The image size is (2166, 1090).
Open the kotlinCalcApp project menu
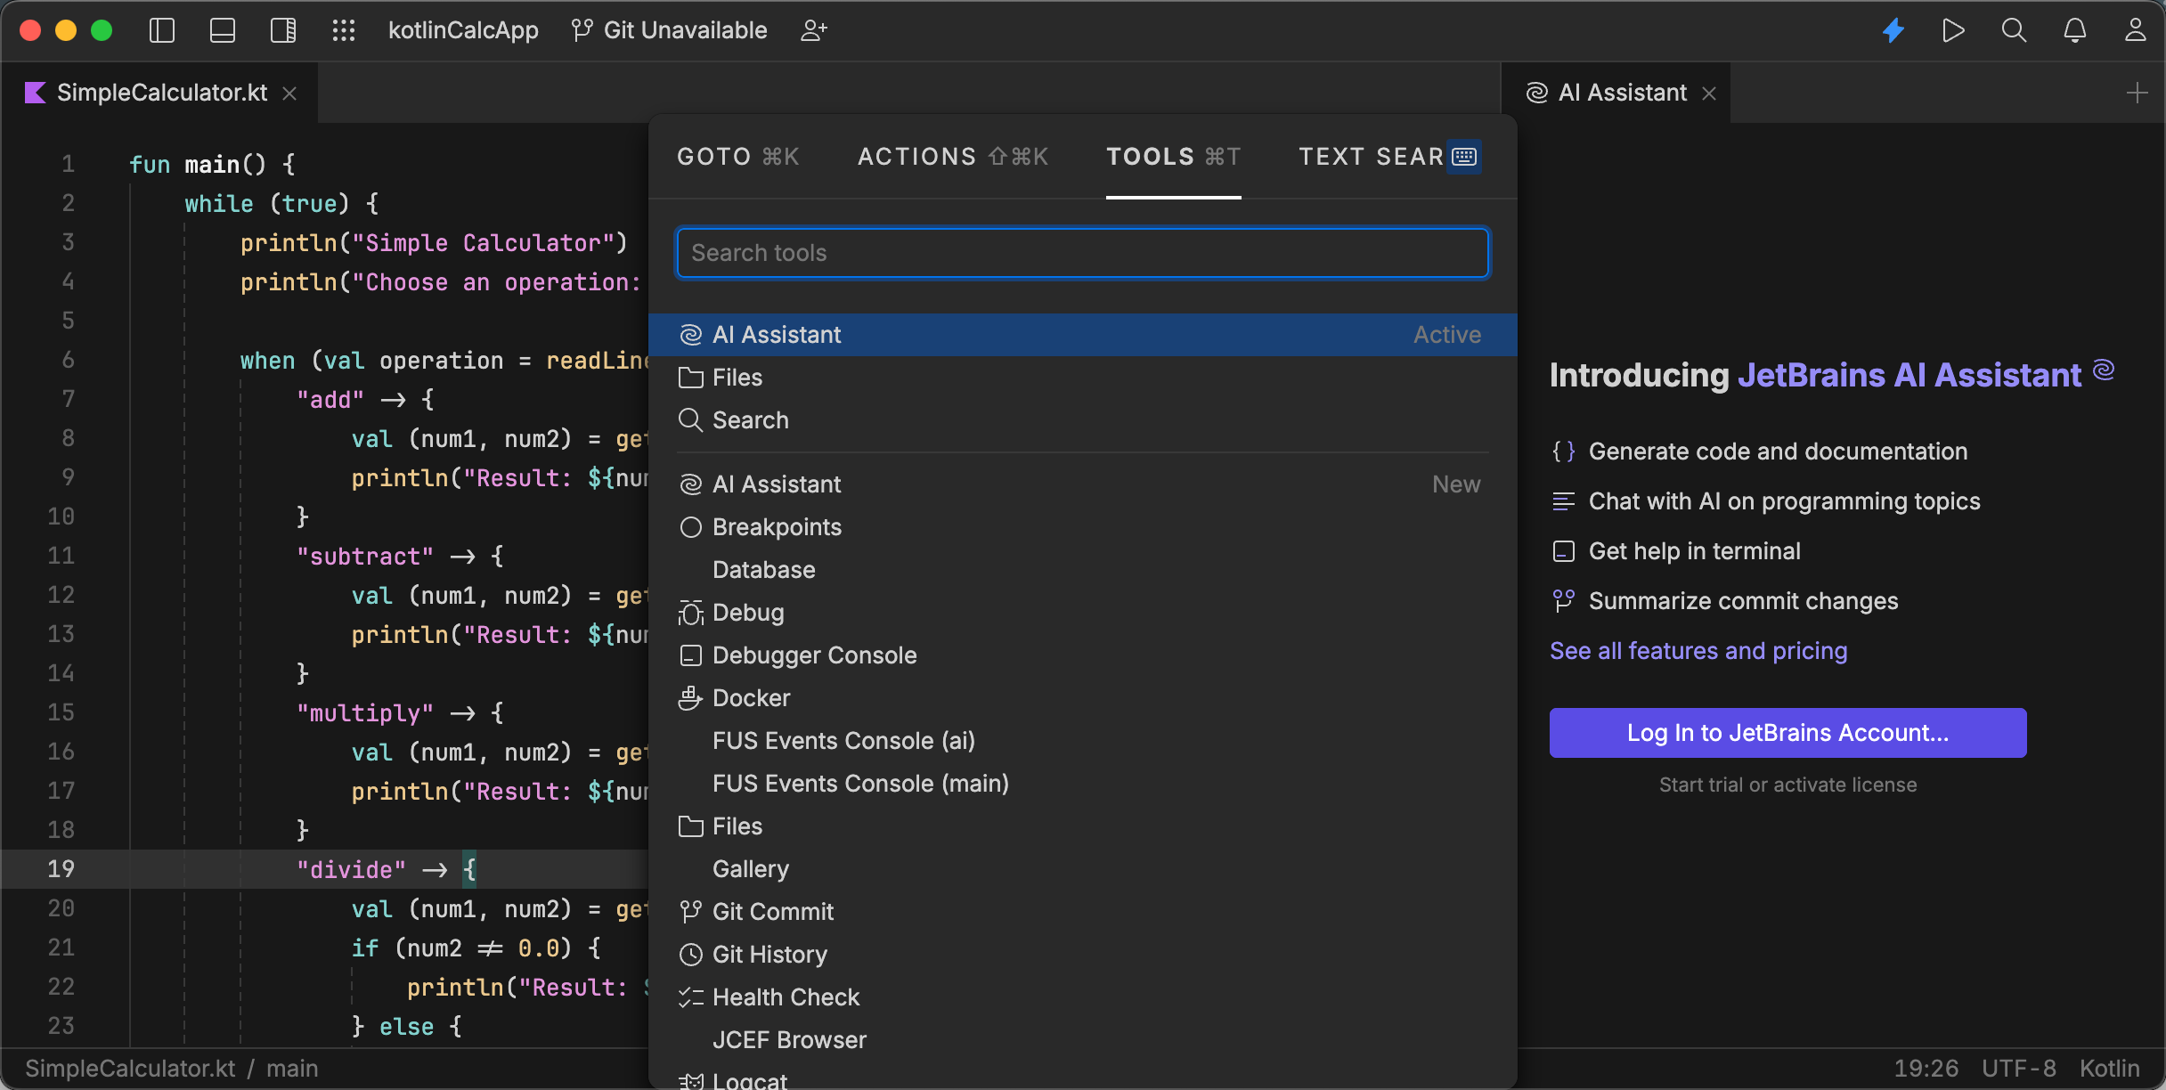tap(463, 30)
